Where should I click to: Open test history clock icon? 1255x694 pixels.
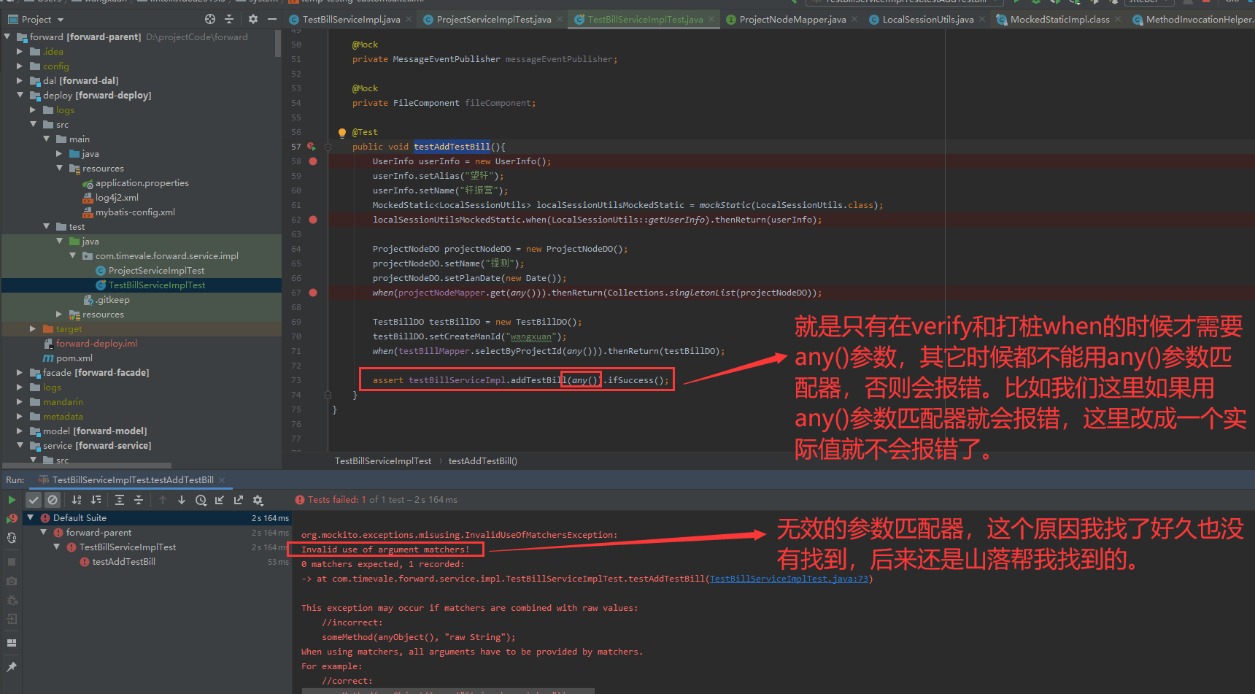point(201,500)
